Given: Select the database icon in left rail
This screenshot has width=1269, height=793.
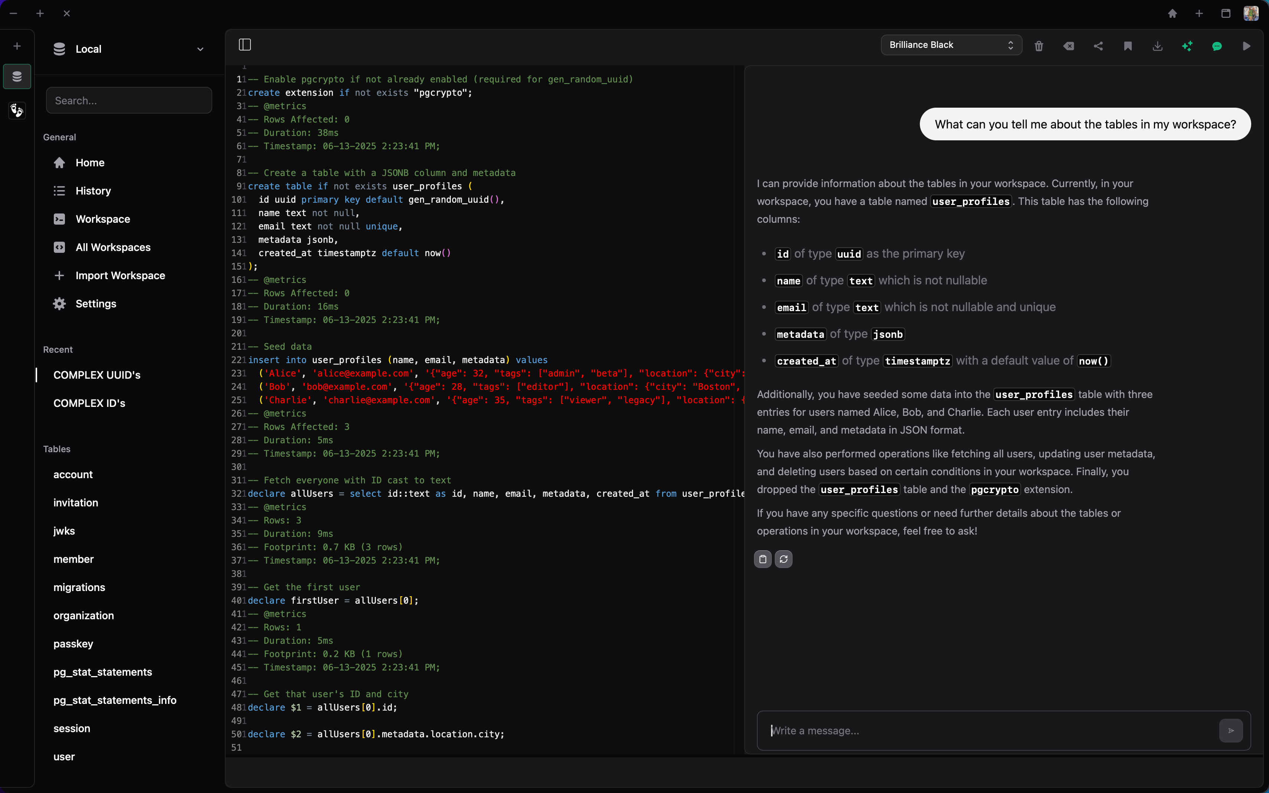Looking at the screenshot, I should 17,76.
